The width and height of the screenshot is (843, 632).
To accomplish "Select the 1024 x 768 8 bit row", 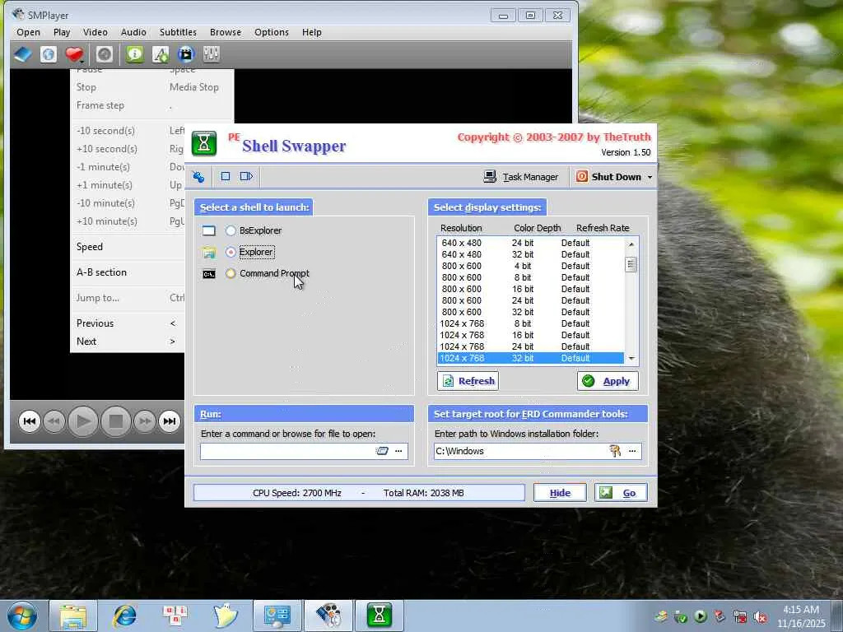I will [531, 323].
